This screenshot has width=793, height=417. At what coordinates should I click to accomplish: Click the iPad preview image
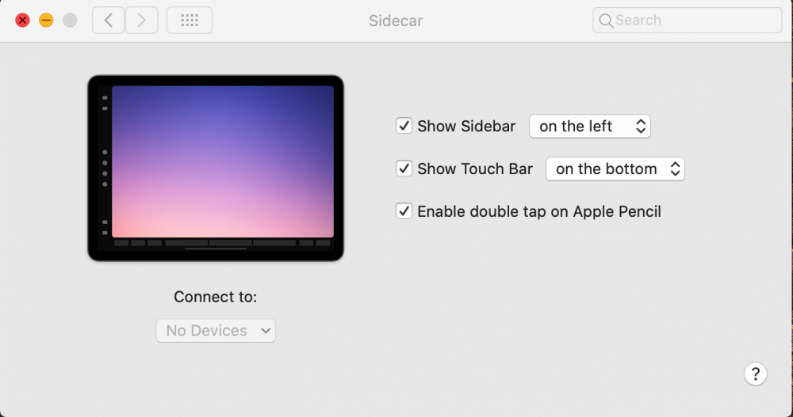216,168
